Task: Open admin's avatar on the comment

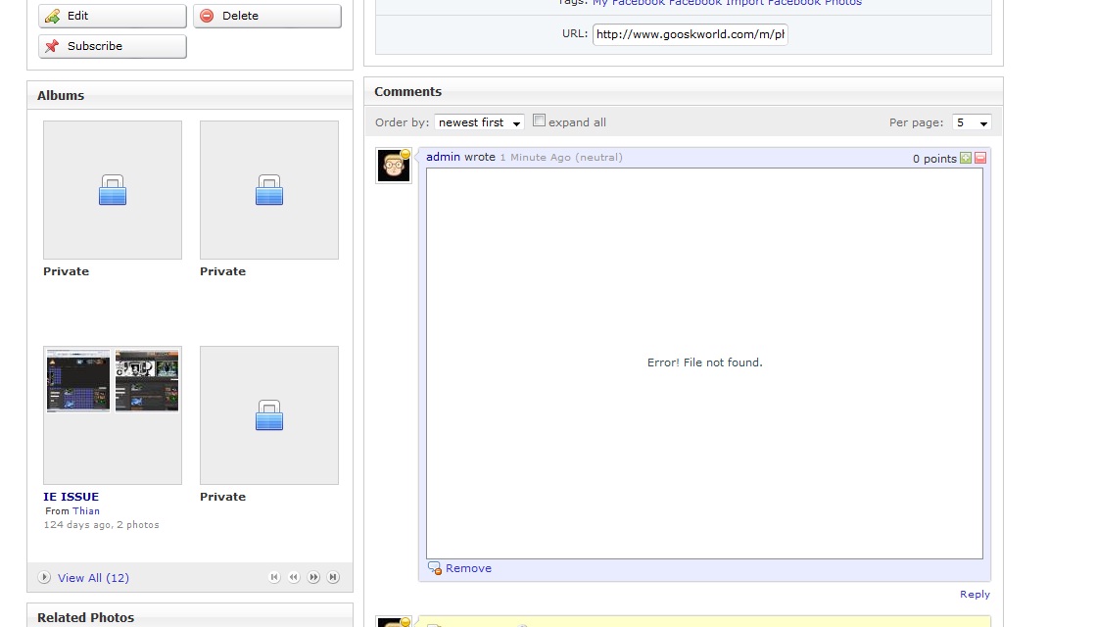Action: [x=393, y=166]
